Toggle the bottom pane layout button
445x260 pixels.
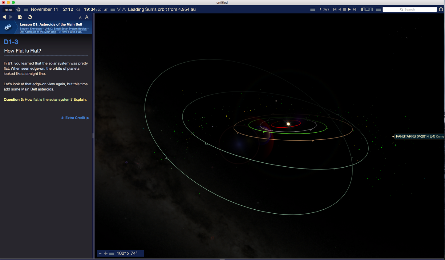tap(367, 10)
